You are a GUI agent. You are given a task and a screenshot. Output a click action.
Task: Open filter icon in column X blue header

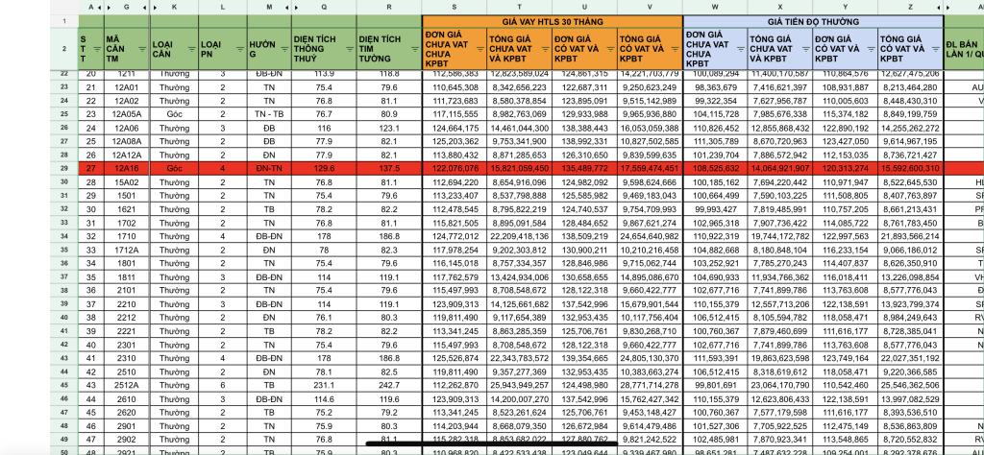click(x=805, y=49)
